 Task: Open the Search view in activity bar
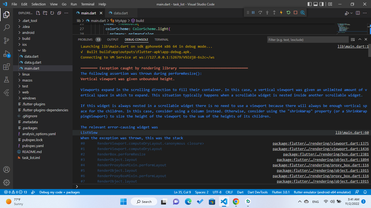point(7,27)
